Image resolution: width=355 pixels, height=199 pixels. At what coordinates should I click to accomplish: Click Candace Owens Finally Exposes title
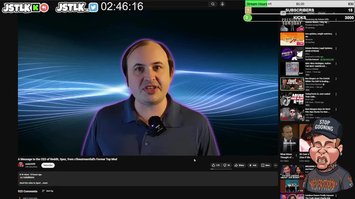(319, 197)
